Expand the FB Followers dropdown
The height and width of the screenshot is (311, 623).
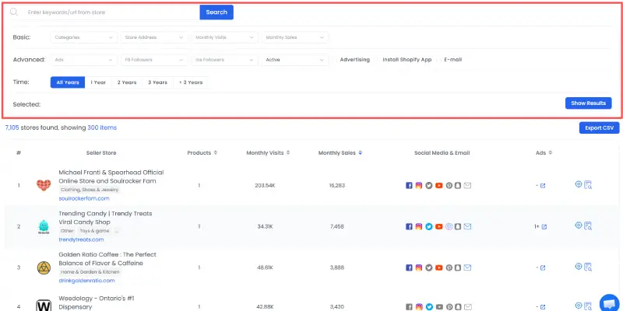(154, 60)
